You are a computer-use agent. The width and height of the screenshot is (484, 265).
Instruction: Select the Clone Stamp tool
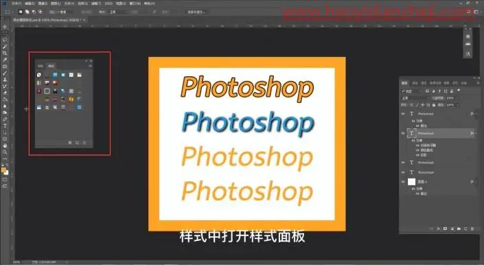point(5,80)
